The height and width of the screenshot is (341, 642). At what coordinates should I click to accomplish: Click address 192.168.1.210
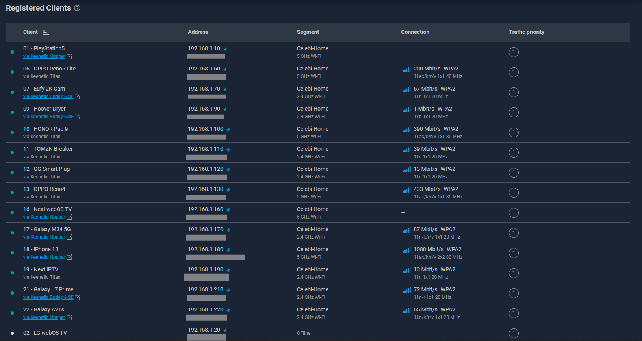pyautogui.click(x=206, y=289)
